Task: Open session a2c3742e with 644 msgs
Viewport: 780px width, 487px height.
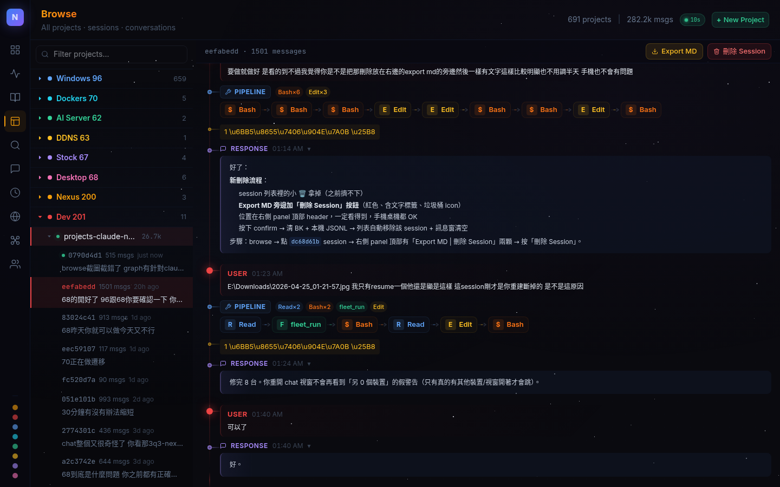Action: 112,468
